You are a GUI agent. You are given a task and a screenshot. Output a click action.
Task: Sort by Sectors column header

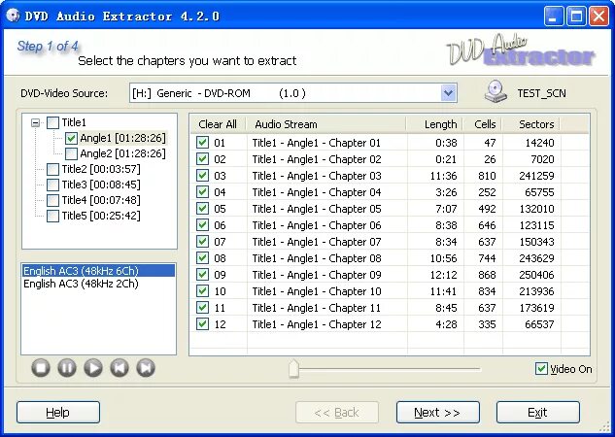(531, 124)
